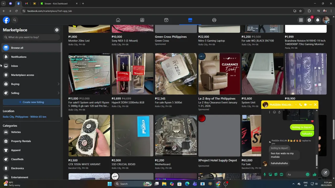The image size is (335, 188).
Task: Open browser extensions puzzle icon
Action: pos(309,11)
